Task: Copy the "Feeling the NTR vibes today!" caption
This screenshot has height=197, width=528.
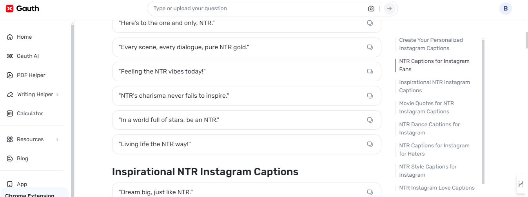Action: point(370,72)
